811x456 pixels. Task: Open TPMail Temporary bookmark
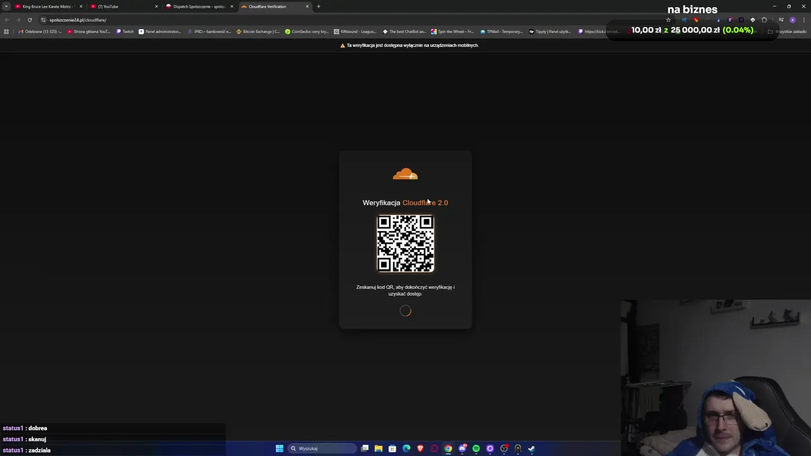(502, 32)
